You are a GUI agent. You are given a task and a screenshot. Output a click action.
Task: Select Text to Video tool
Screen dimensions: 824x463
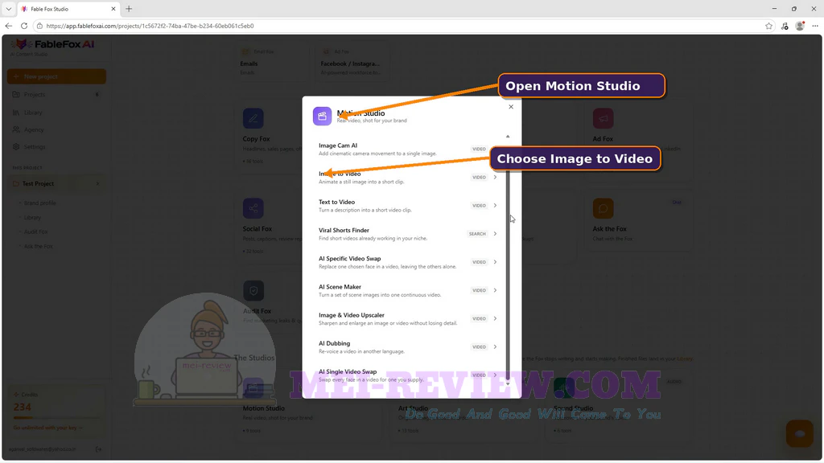[408, 206]
